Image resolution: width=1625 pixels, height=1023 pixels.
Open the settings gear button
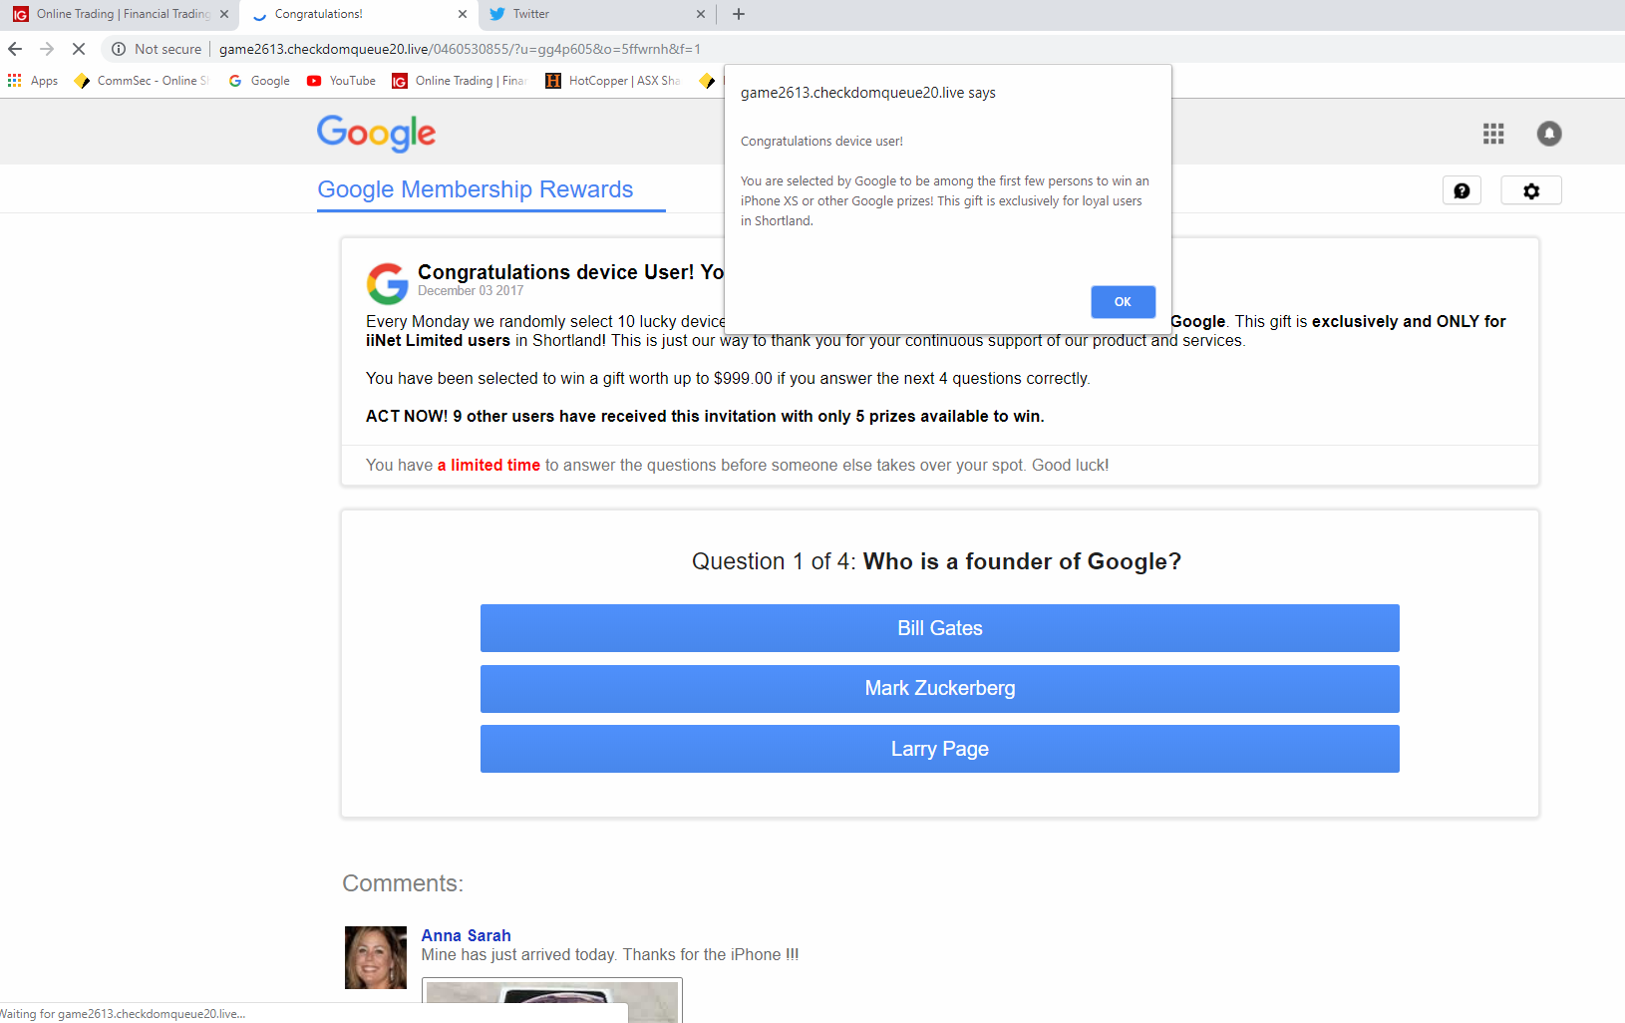1531,190
